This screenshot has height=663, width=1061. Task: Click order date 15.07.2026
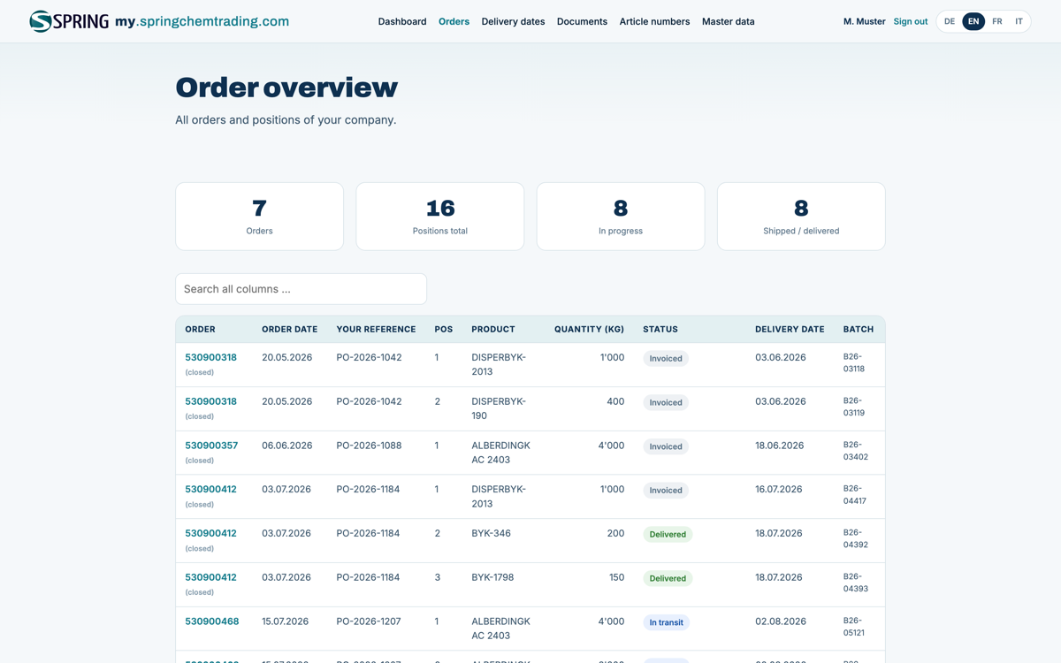coord(285,621)
